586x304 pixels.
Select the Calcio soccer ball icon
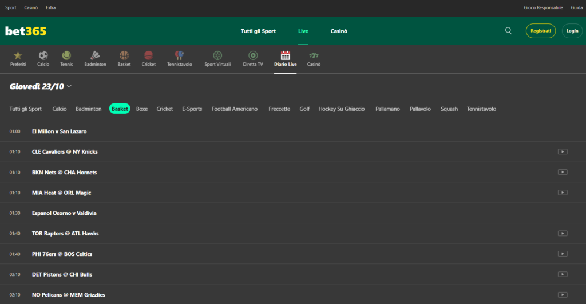[43, 56]
